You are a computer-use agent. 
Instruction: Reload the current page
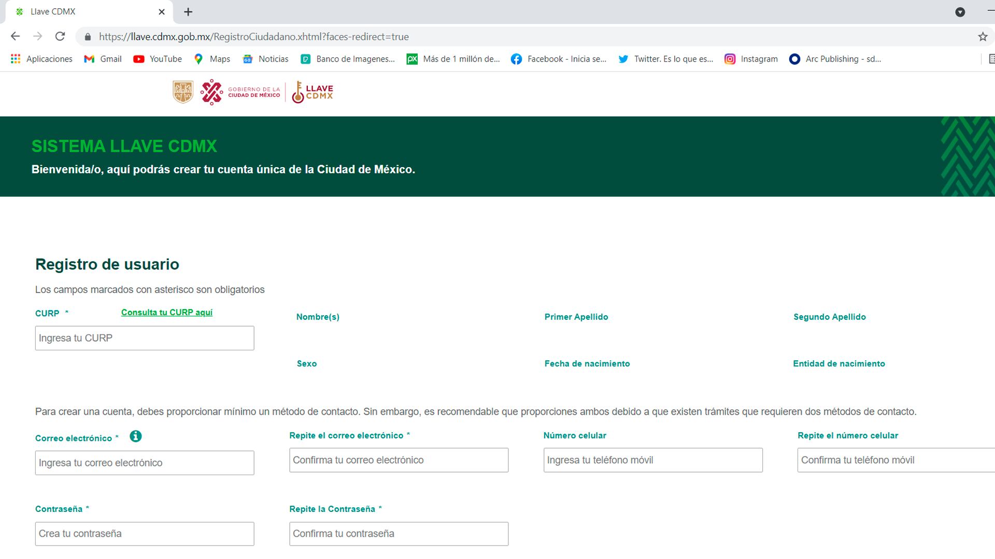click(x=60, y=36)
